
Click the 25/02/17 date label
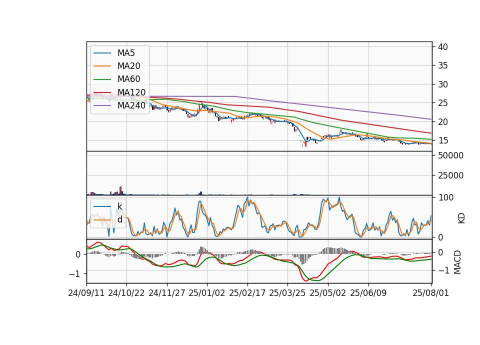[247, 293]
